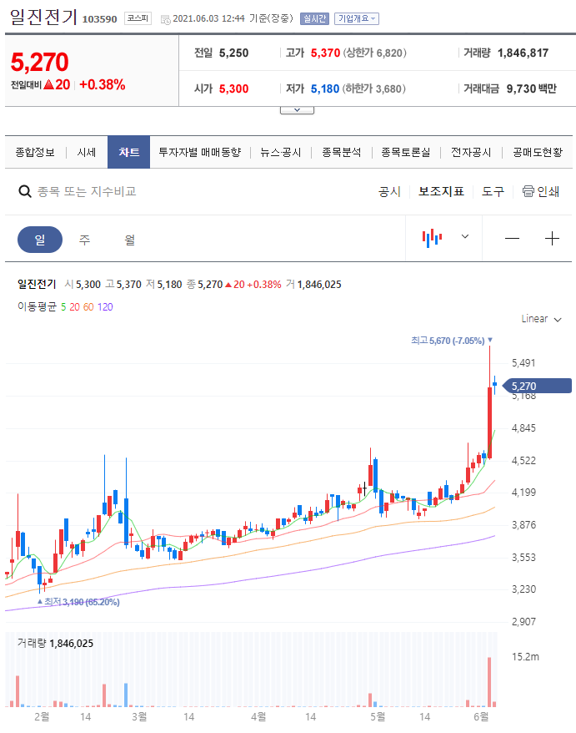This screenshot has height=733, width=576.
Task: Open the 투자자별 매매동향 tab
Action: pyautogui.click(x=200, y=152)
